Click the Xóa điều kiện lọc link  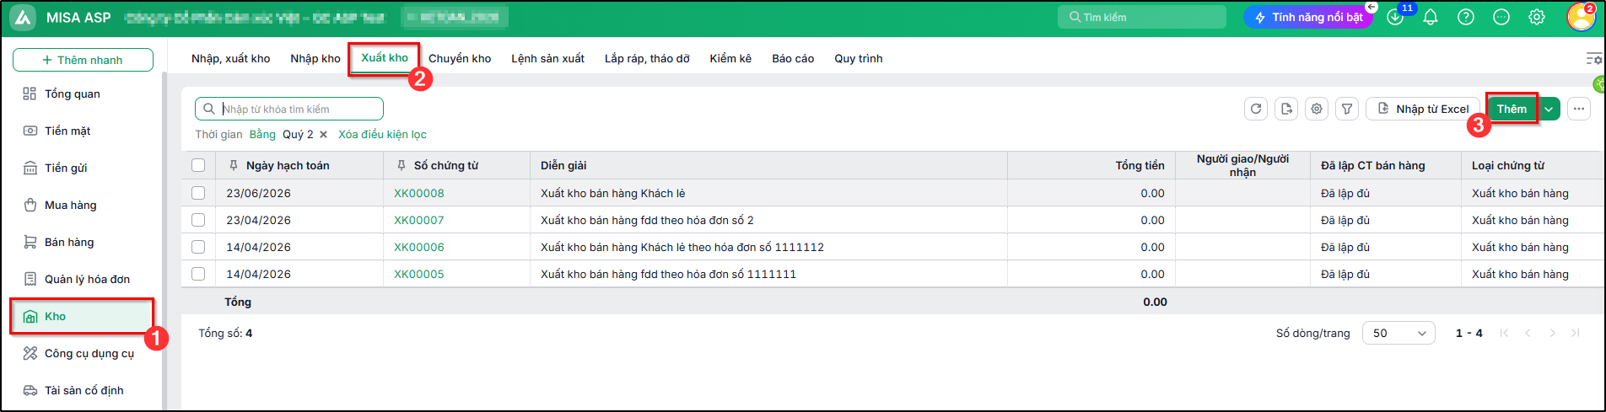pos(382,134)
